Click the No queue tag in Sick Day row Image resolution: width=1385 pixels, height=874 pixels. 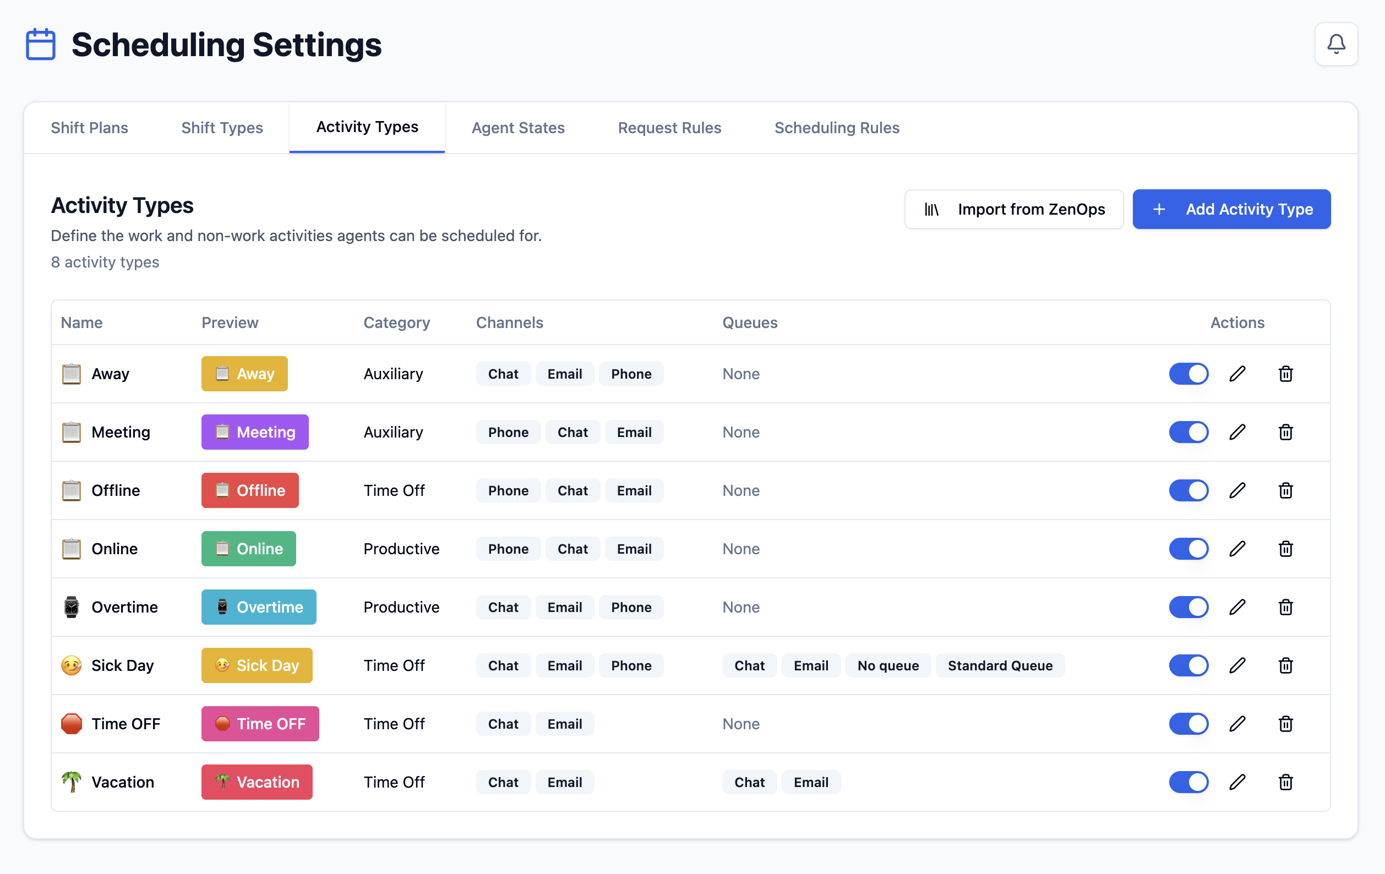coord(888,665)
